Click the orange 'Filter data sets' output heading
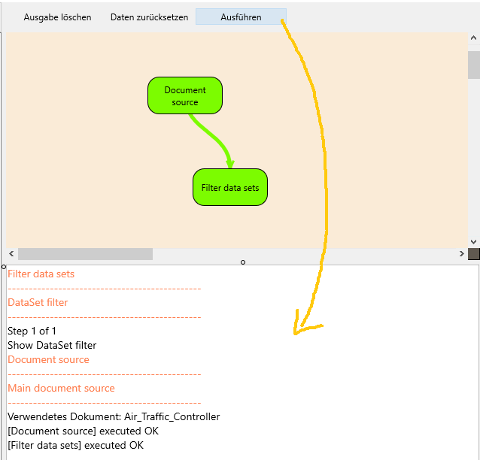 click(x=41, y=274)
